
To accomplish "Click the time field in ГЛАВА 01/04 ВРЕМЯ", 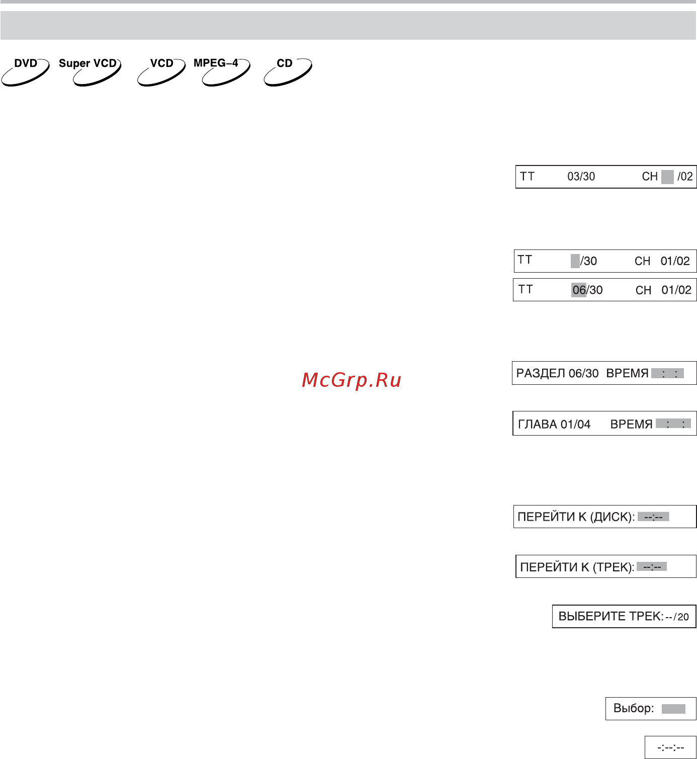I will pos(673,424).
